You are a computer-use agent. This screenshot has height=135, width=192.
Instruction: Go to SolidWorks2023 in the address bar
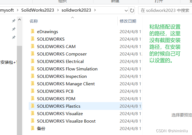pos(38,10)
